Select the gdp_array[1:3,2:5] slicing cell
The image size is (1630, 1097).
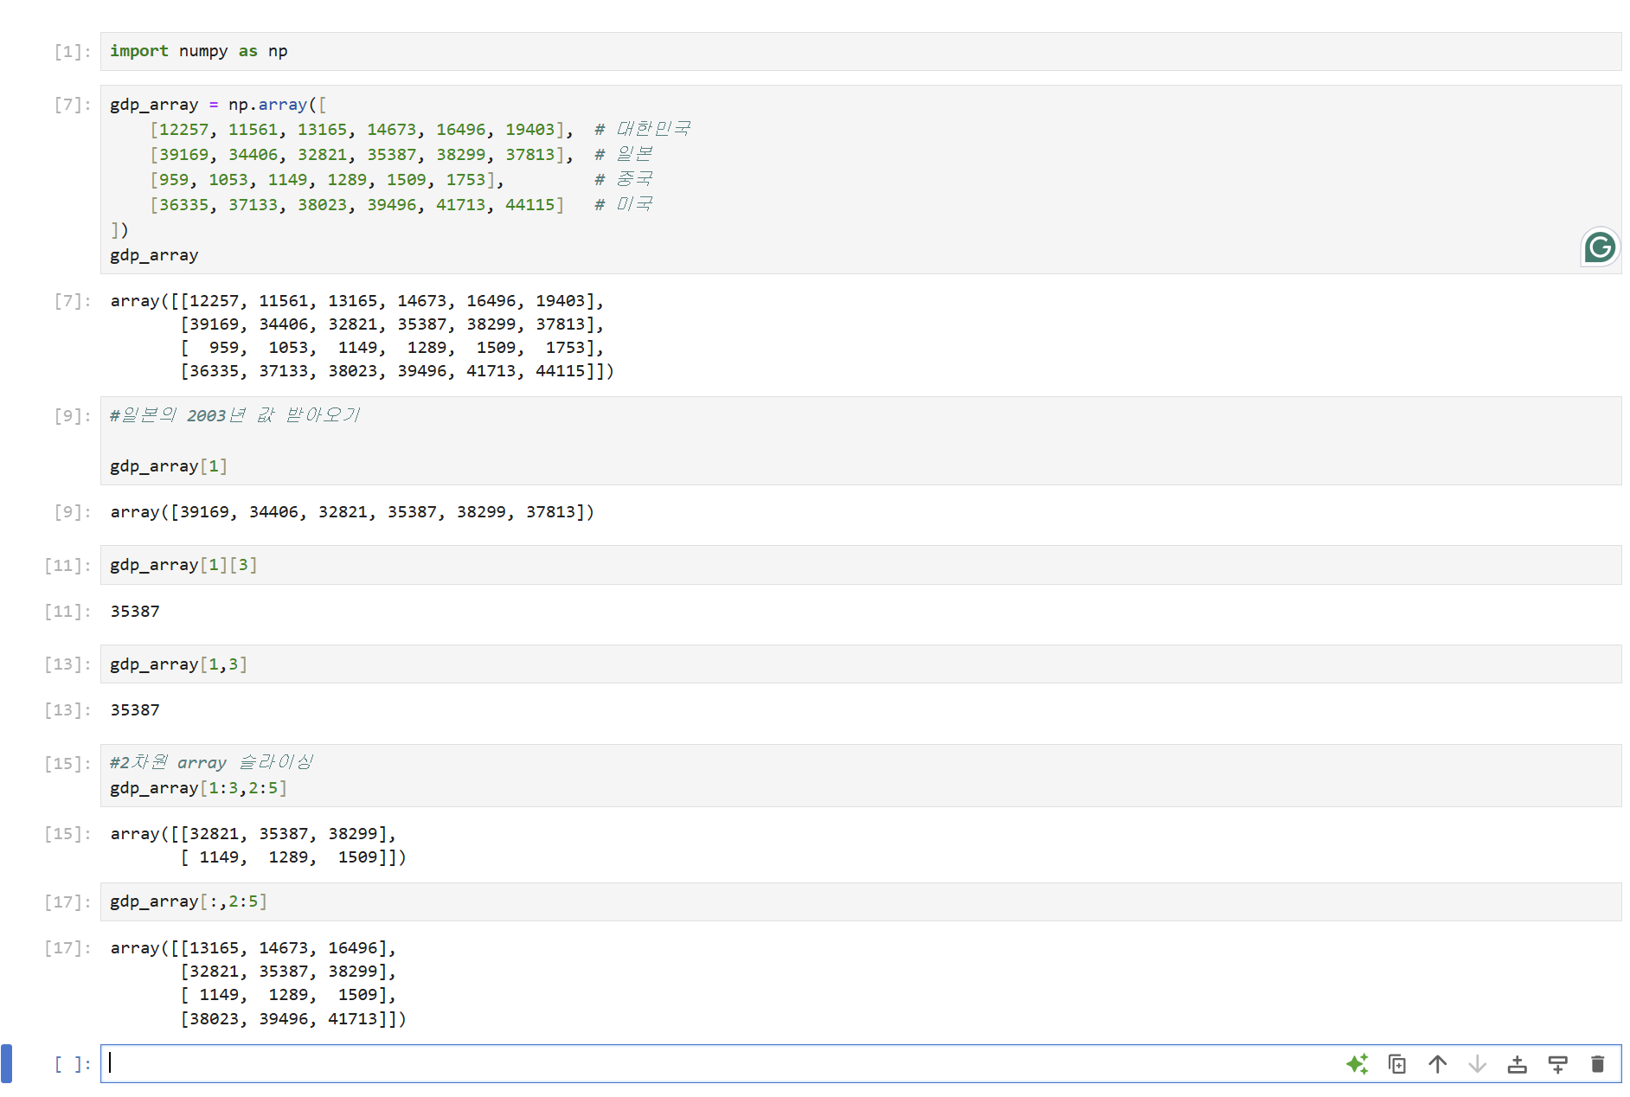(x=861, y=775)
